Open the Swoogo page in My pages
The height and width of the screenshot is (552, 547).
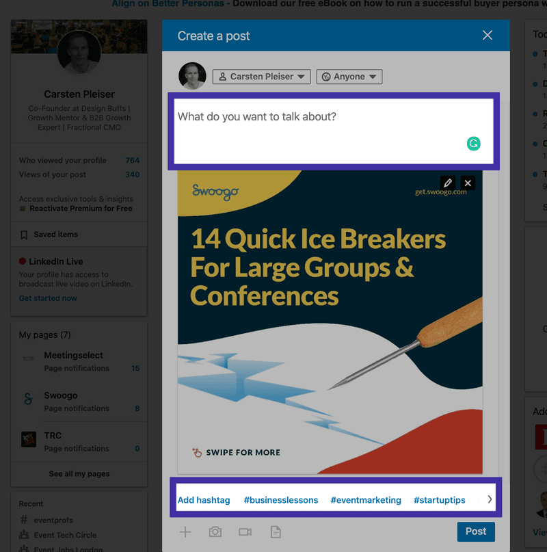coord(61,395)
